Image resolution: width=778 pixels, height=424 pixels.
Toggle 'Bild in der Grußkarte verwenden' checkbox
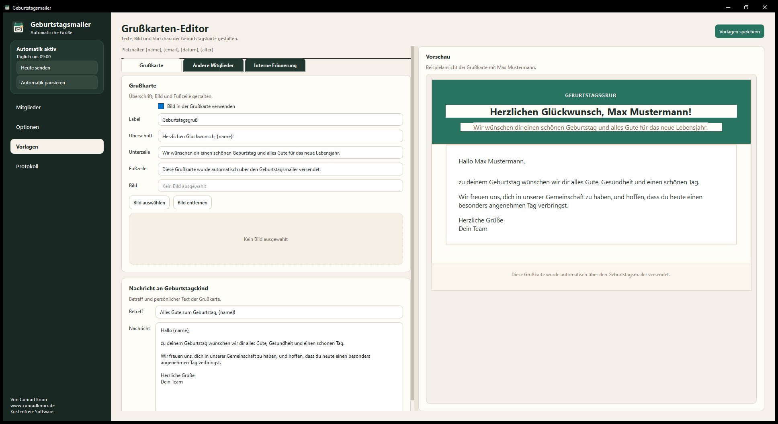(x=161, y=106)
